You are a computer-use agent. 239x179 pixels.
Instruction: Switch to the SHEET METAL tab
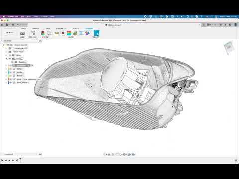61,28
